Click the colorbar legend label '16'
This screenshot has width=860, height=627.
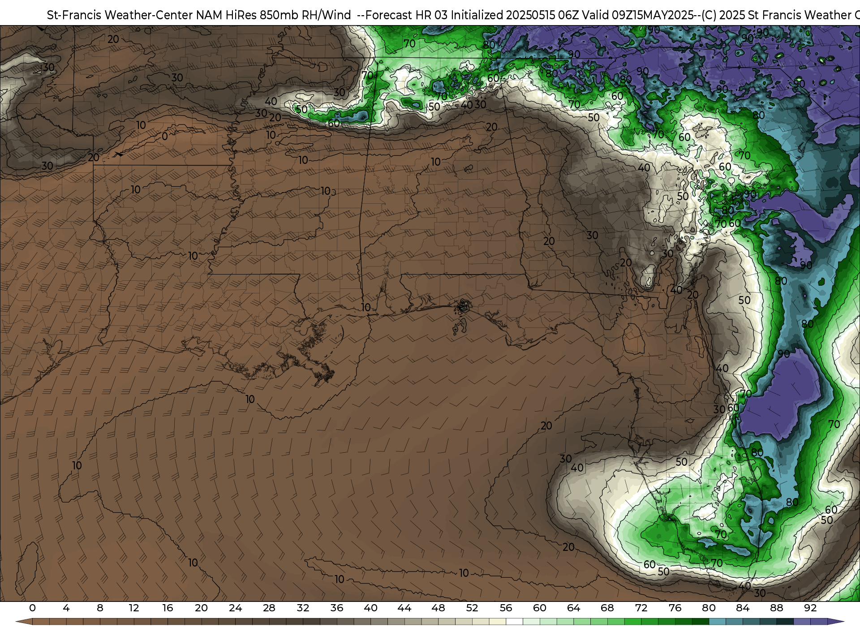click(x=168, y=608)
